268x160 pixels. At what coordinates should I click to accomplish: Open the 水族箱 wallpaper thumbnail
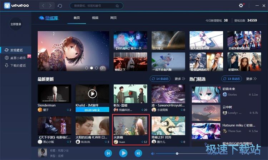point(130,126)
